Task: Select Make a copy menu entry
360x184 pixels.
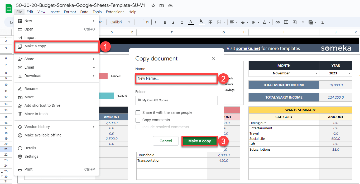Action: [x=56, y=46]
